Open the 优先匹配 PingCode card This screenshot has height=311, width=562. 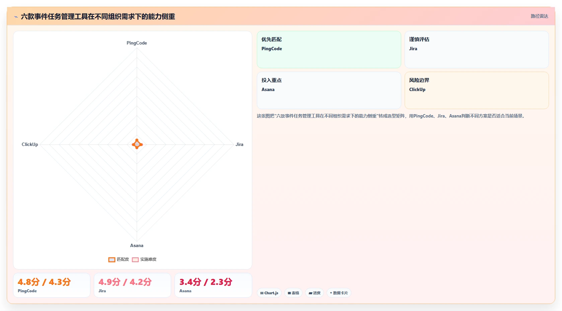(329, 50)
